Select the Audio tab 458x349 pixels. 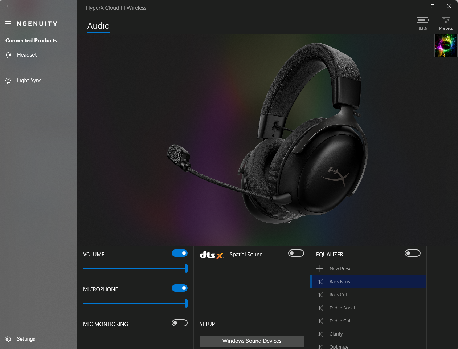[98, 26]
